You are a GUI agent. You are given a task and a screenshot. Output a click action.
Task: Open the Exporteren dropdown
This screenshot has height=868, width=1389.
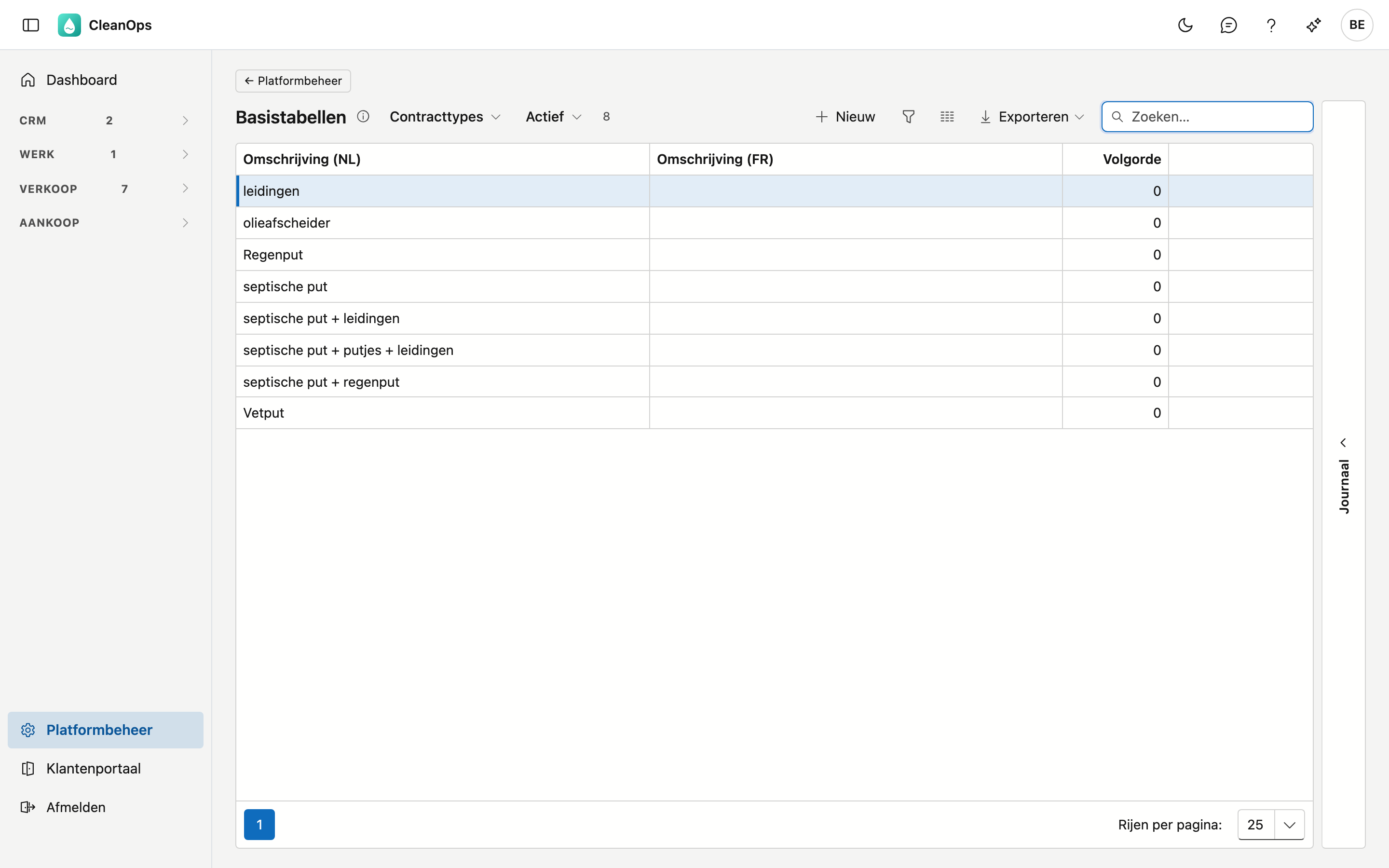pyautogui.click(x=1032, y=117)
